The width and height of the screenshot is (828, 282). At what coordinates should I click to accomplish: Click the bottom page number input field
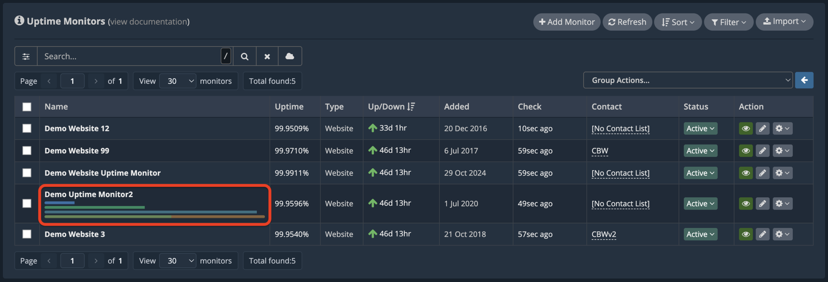pyautogui.click(x=72, y=261)
